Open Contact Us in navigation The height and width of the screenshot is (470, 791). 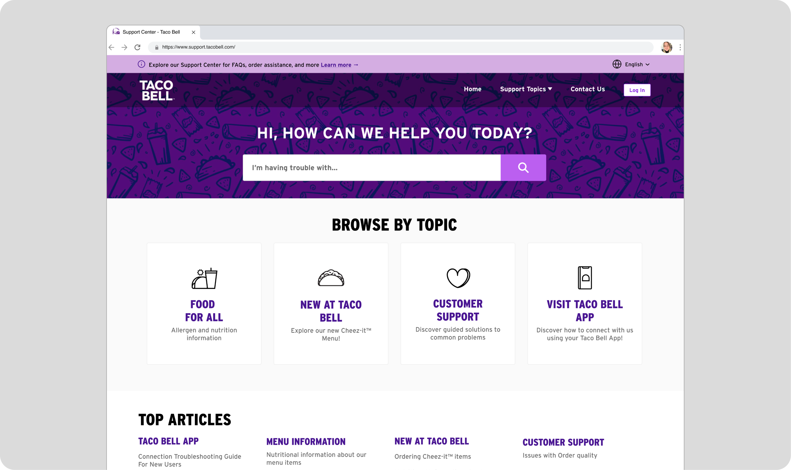pyautogui.click(x=587, y=89)
